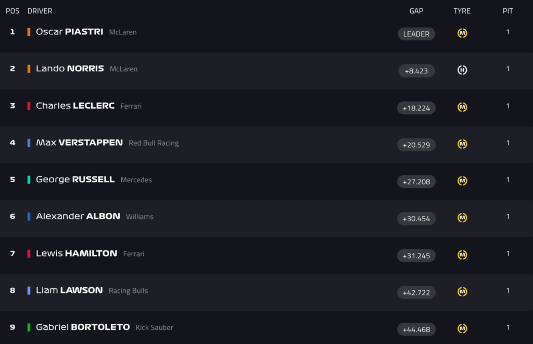The width and height of the screenshot is (533, 344).
Task: Click Piastri's medium tyre icon
Action: click(462, 33)
